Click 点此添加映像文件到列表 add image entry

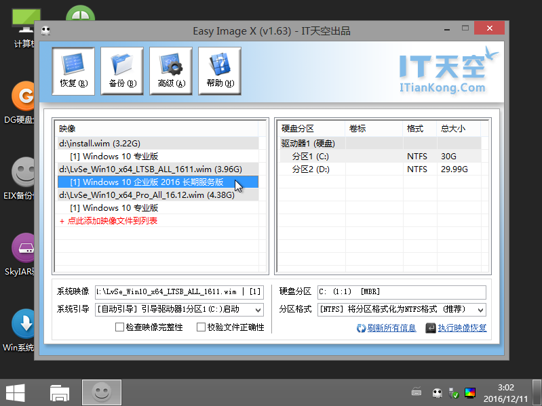click(109, 221)
